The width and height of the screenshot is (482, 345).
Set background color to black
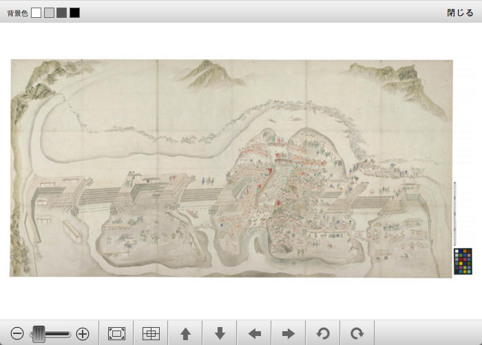(x=74, y=13)
